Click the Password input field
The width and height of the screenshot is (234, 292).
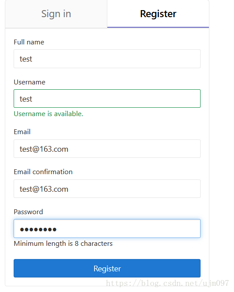tap(107, 229)
